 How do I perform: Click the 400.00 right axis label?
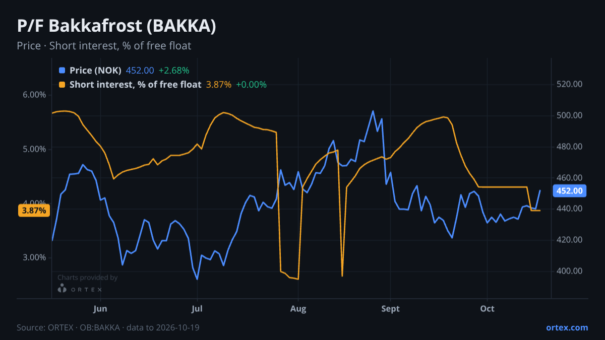570,271
